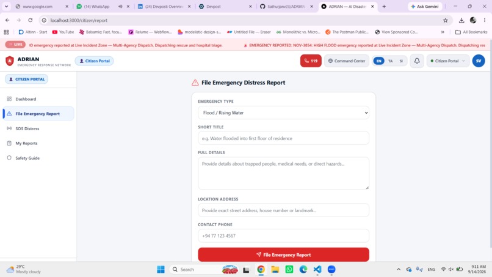The image size is (492, 277).
Task: Bookmark this page with star icon
Action: [445, 20]
